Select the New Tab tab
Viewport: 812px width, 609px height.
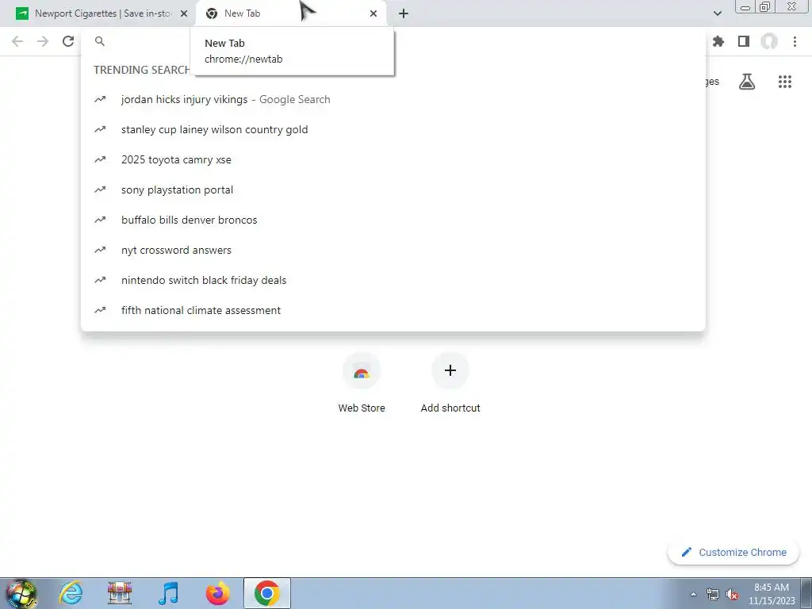click(291, 13)
